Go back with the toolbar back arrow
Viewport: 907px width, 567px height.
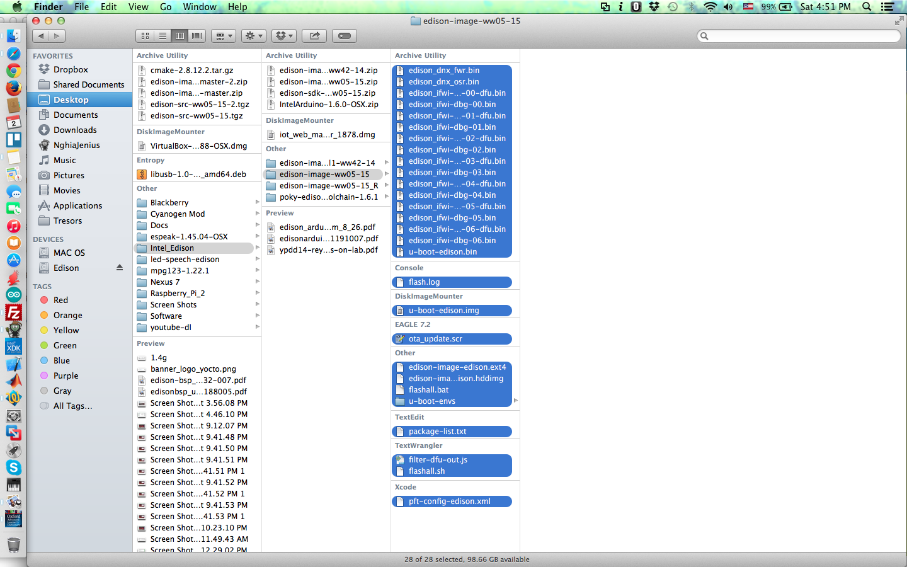41,36
